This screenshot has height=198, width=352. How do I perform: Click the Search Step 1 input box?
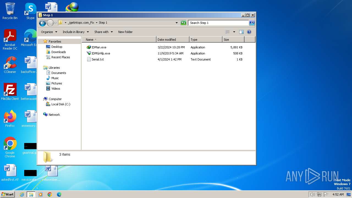pos(219,23)
